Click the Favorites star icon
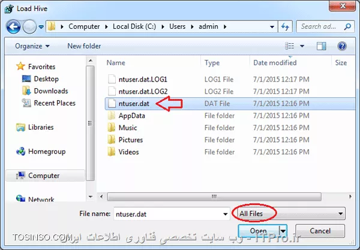This screenshot has height=250, width=360. click(x=20, y=67)
